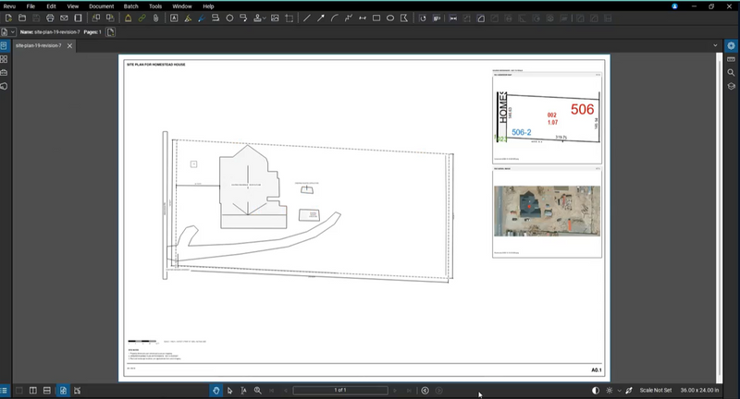Select the flag markup tool icon
740x399 pixels.
[128, 18]
